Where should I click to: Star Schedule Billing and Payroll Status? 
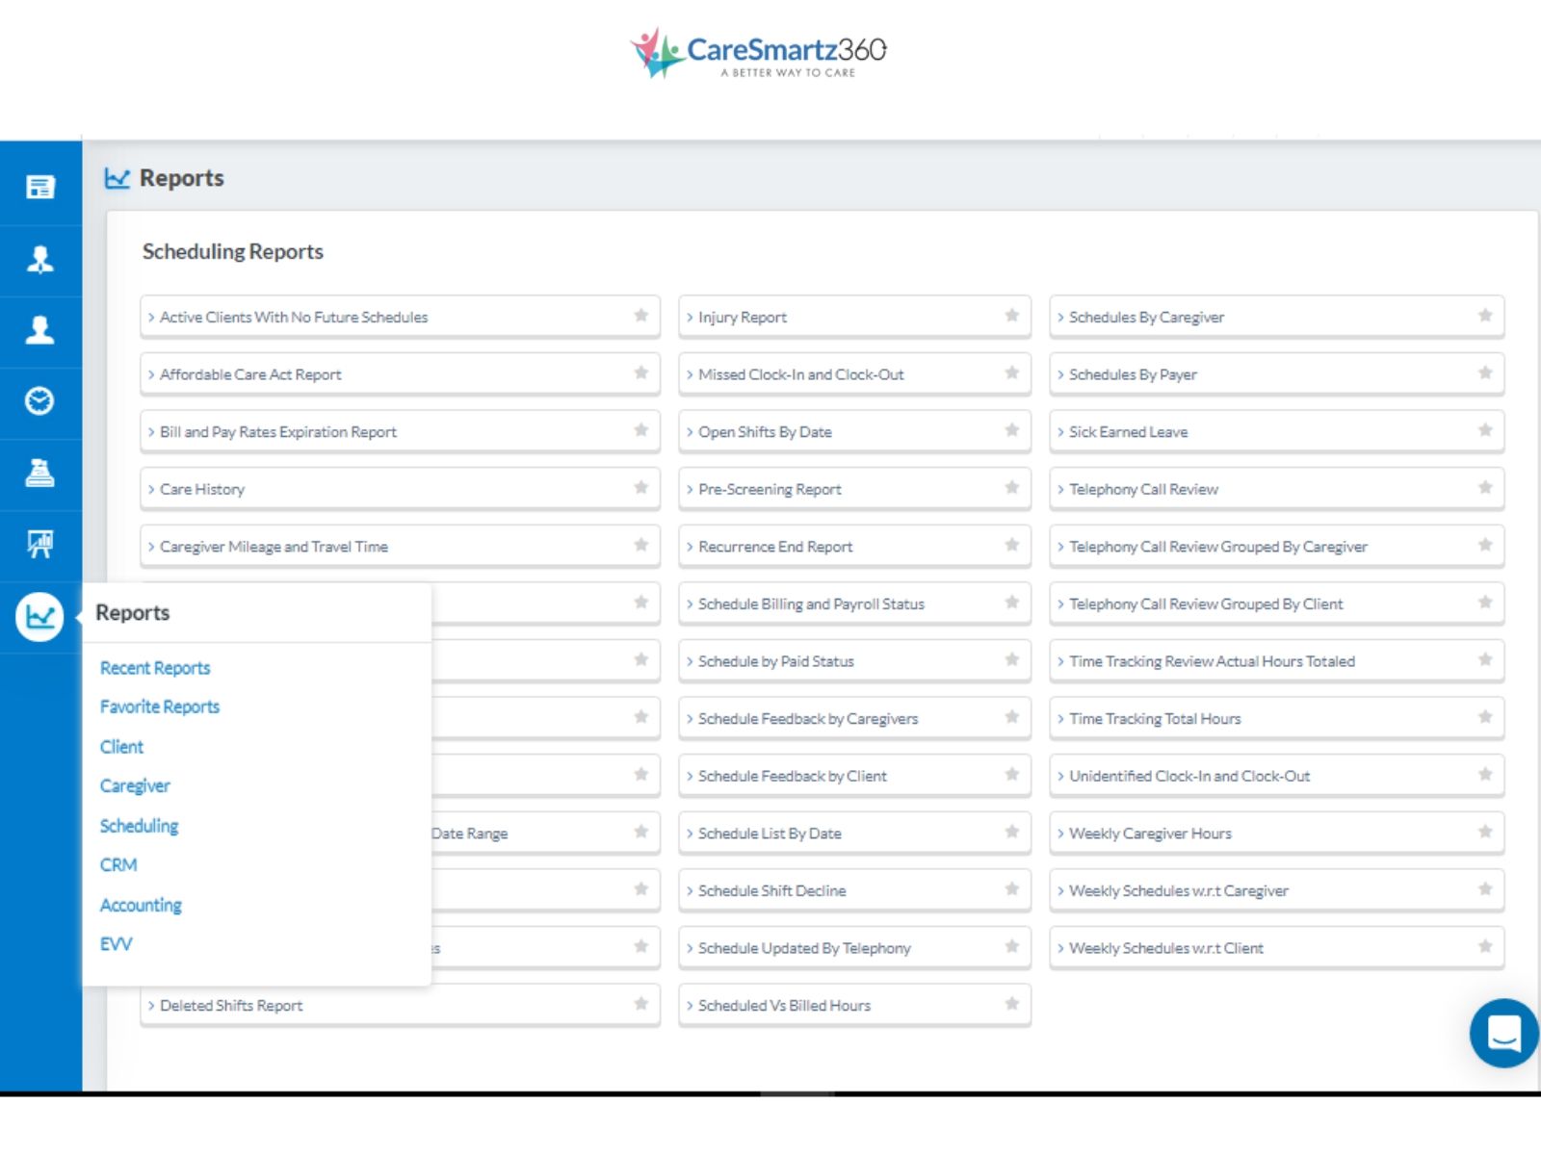(1012, 603)
